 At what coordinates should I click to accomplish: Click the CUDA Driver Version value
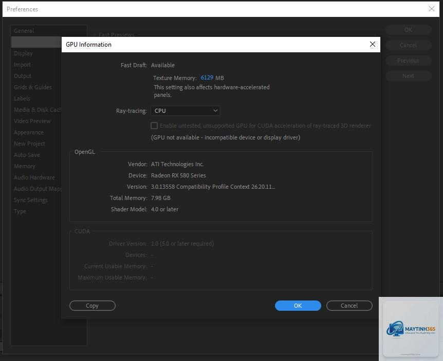click(x=182, y=244)
